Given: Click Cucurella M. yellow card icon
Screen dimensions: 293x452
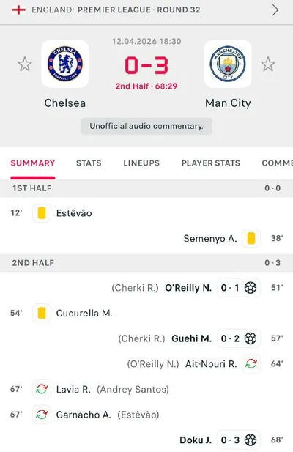Looking at the screenshot, I should click(42, 313).
